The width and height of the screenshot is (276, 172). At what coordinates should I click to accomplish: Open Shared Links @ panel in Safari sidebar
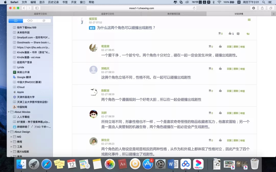(43, 21)
